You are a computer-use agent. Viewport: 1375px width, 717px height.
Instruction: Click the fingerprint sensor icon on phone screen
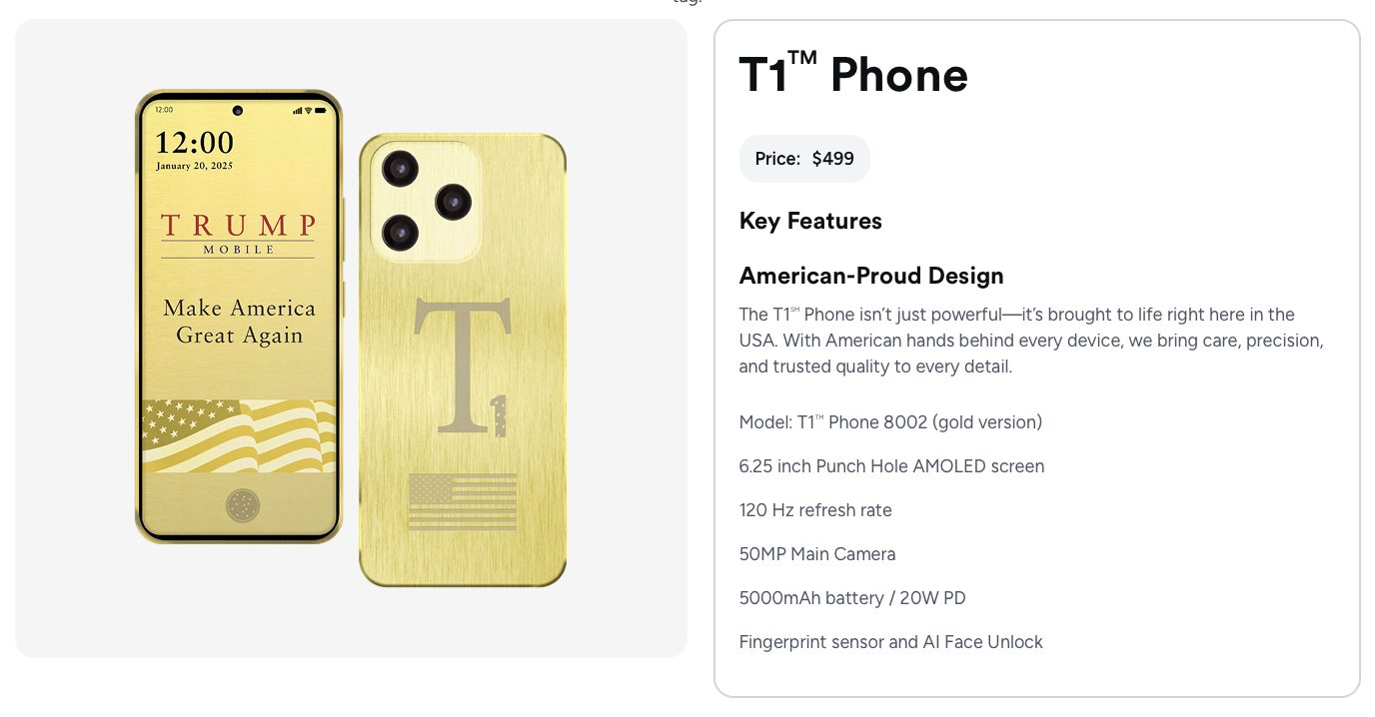(241, 506)
